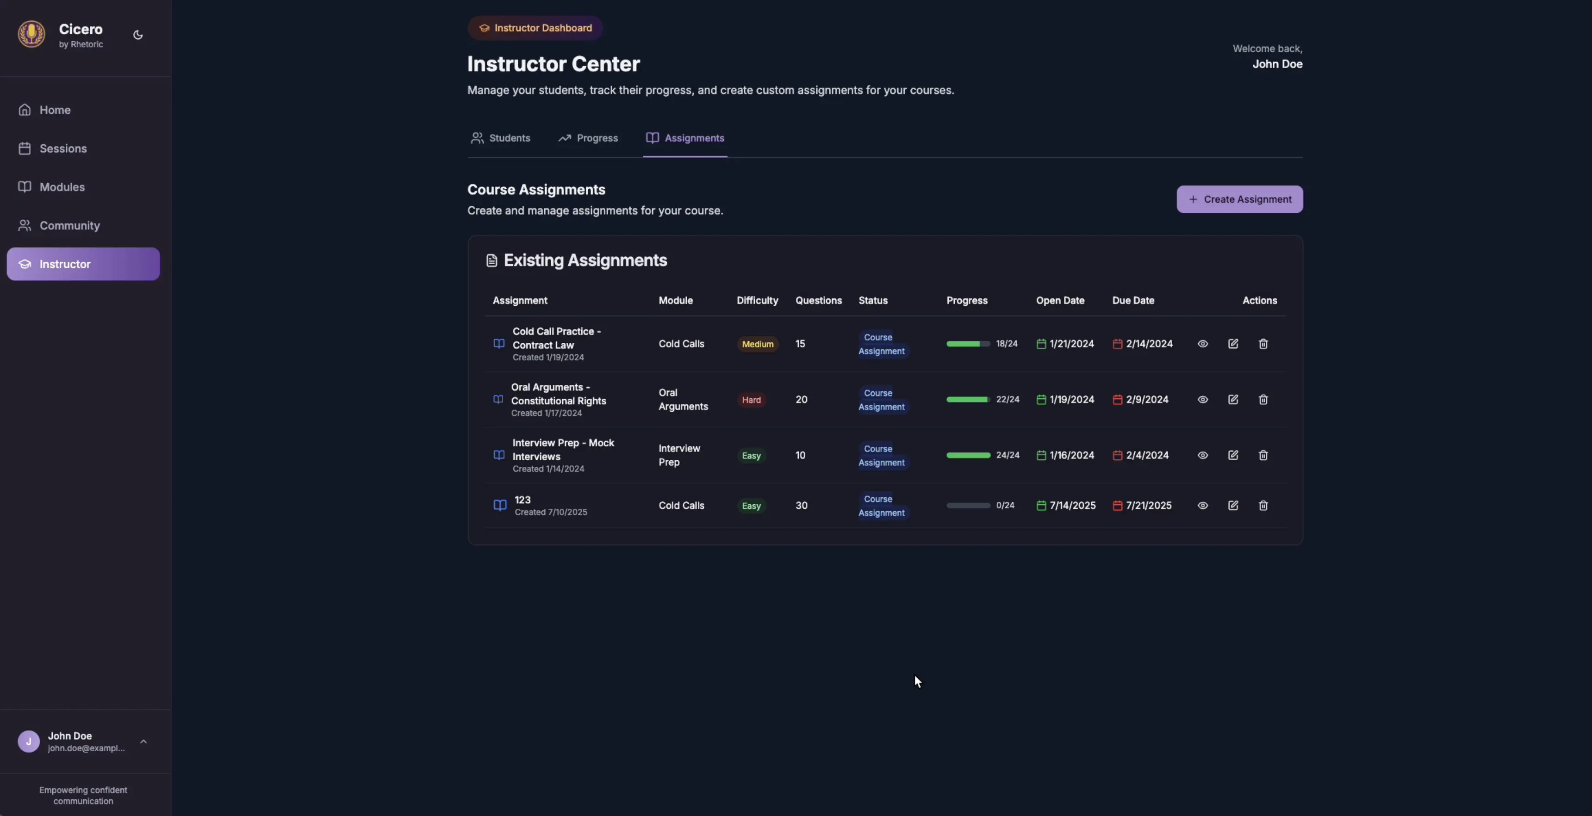This screenshot has height=816, width=1592.
Task: Expand the John Doe account menu
Action: click(143, 741)
